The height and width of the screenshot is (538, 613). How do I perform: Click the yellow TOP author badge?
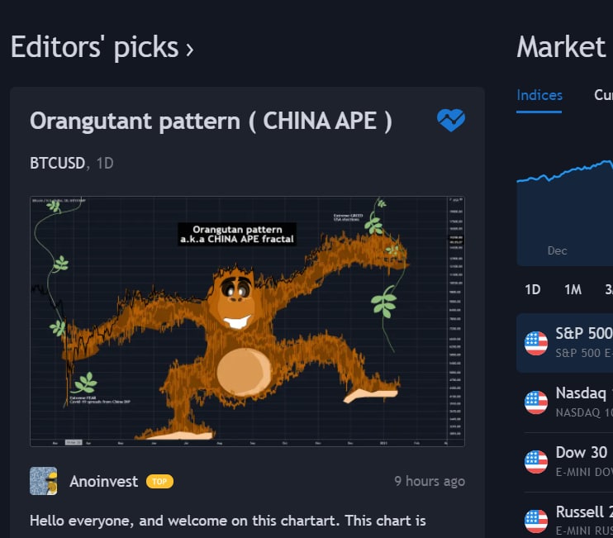[159, 481]
